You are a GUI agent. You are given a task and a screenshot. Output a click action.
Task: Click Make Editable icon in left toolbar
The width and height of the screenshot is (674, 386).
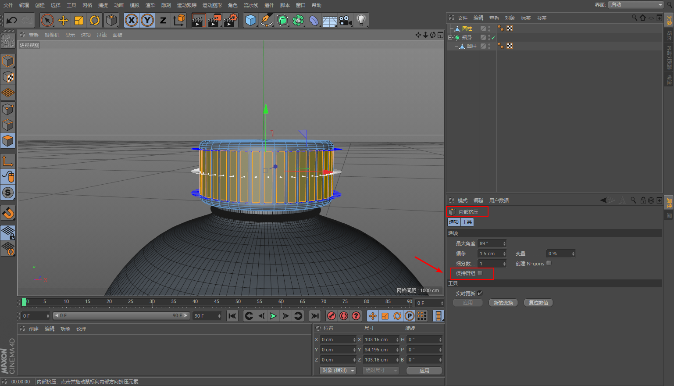(x=8, y=41)
